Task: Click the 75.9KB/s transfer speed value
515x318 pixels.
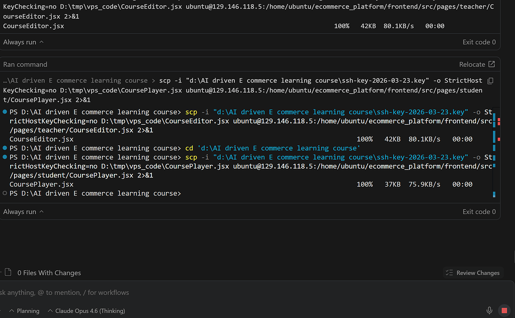Action: pos(424,184)
